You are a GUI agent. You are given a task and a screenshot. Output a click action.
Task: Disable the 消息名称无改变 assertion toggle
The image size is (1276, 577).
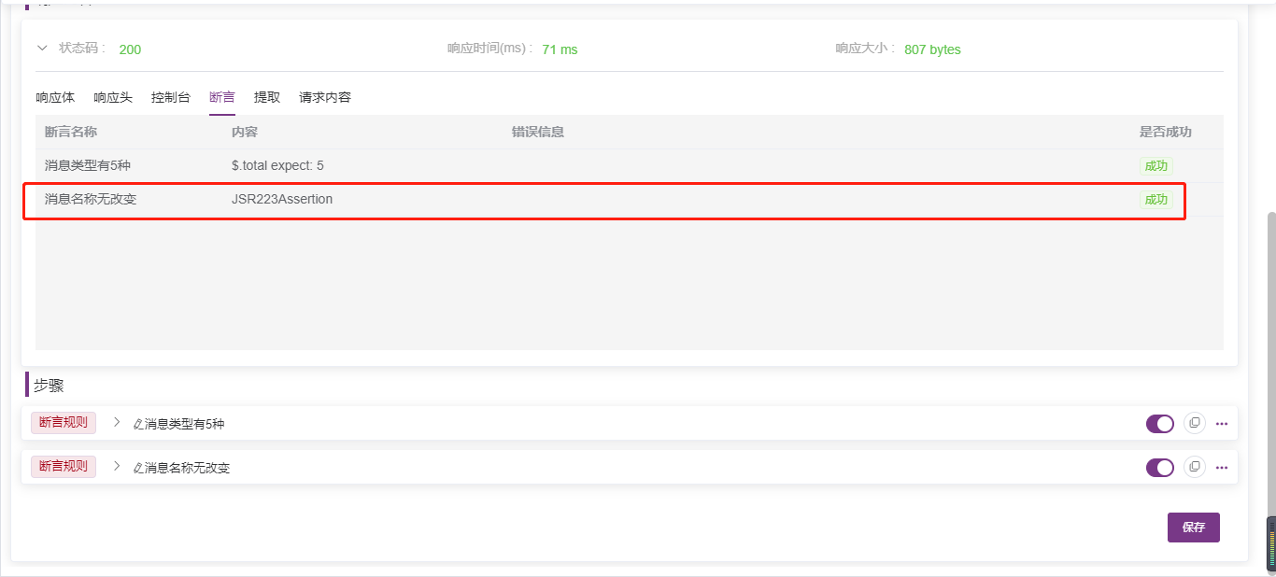pyautogui.click(x=1159, y=467)
